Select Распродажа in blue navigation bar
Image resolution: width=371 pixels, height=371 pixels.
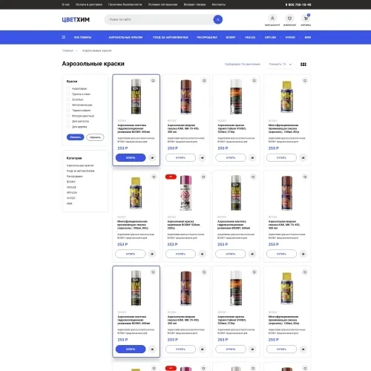pos(207,37)
